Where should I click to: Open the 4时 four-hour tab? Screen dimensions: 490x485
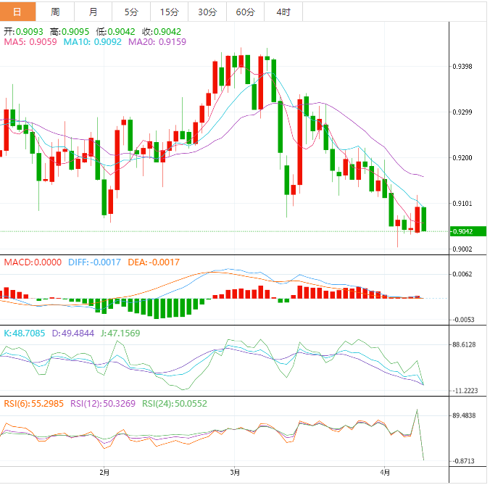(x=283, y=12)
